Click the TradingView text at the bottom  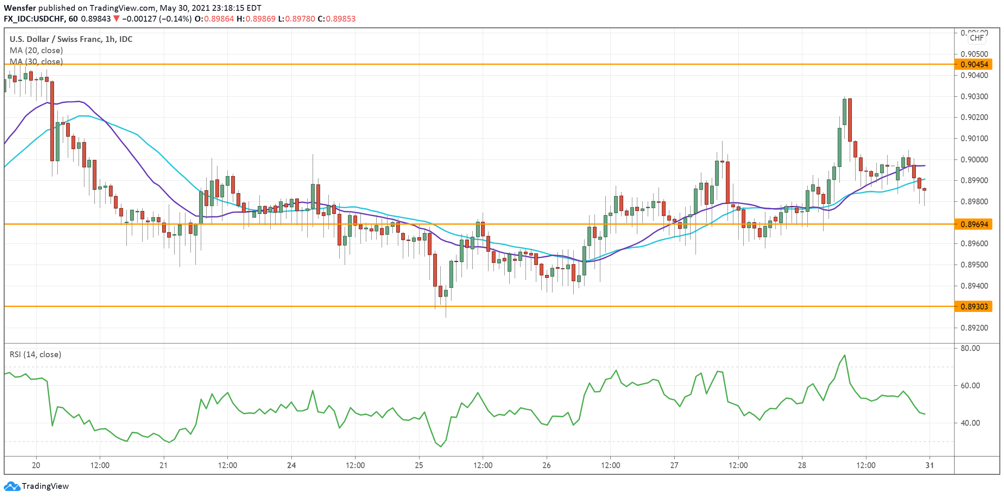45,486
